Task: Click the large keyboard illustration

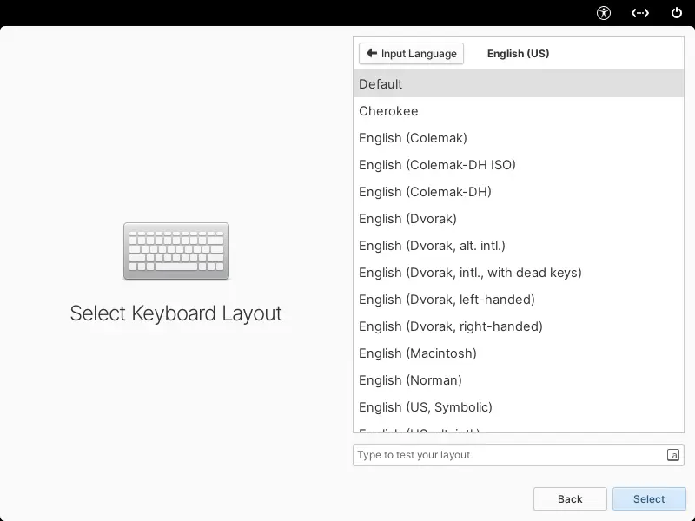Action: click(176, 251)
